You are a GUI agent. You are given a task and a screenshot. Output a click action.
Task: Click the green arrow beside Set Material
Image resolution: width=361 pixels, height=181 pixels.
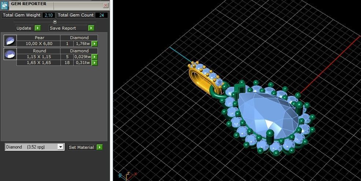pos(99,147)
